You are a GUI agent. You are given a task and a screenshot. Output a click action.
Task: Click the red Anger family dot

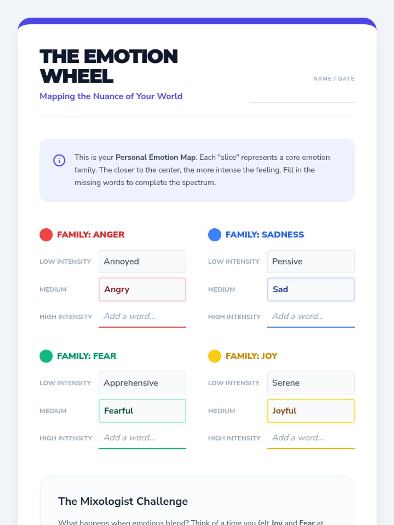pyautogui.click(x=46, y=235)
